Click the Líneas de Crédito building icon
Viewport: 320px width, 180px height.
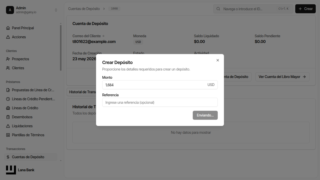click(8, 108)
